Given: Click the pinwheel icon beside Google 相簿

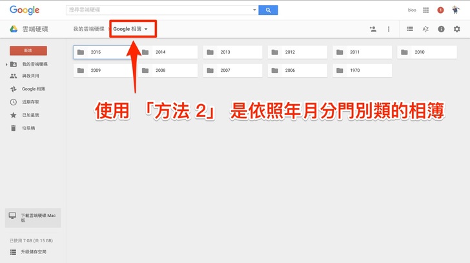Looking at the screenshot, I should [13, 89].
